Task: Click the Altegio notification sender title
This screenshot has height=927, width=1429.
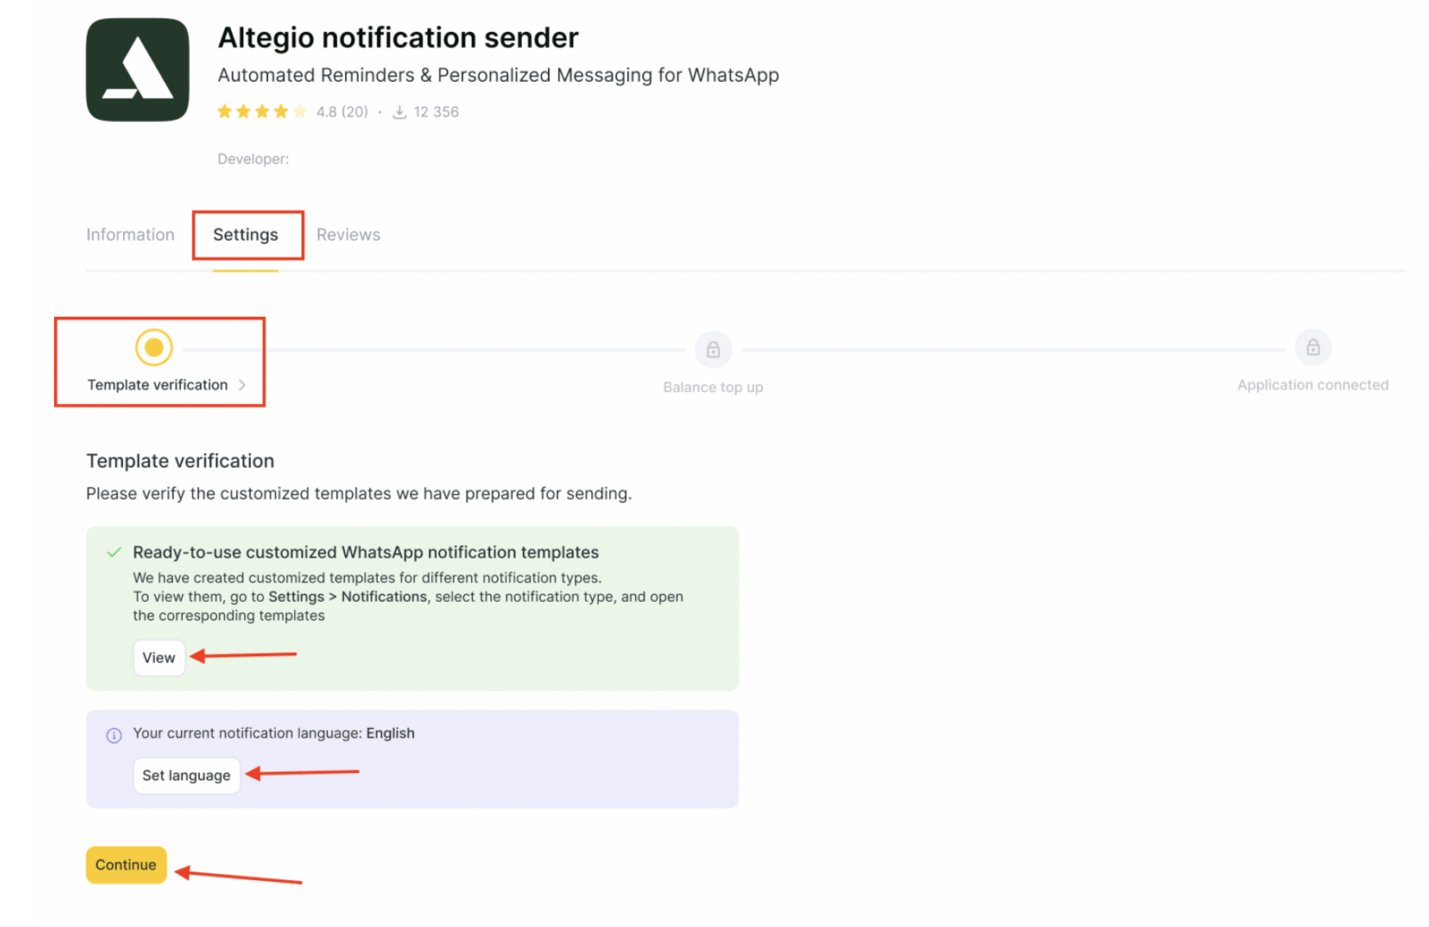Action: [x=398, y=38]
